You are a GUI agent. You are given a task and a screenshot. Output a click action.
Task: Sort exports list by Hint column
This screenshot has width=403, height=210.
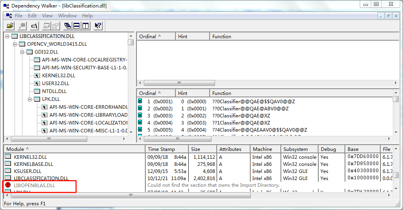193,93
